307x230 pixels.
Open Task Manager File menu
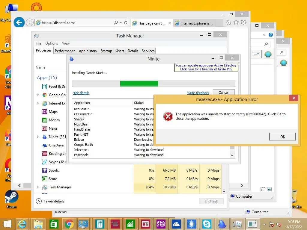38,43
